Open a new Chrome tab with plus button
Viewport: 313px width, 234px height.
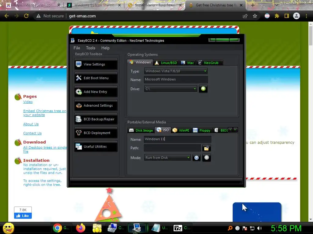pos(252,5)
